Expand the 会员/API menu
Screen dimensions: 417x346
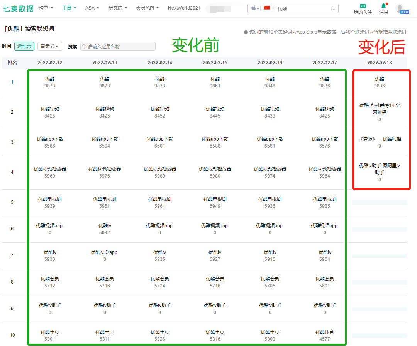point(147,8)
